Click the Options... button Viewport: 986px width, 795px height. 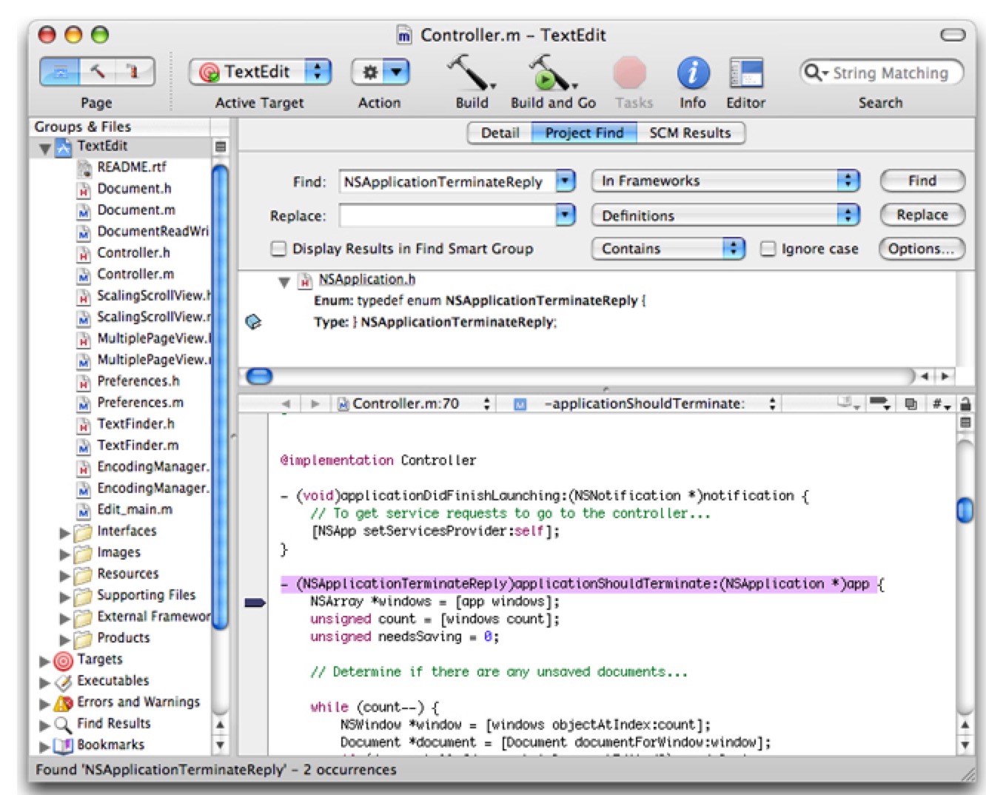(x=922, y=249)
